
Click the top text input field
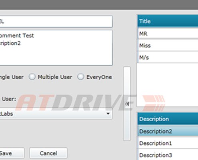[x=56, y=22]
